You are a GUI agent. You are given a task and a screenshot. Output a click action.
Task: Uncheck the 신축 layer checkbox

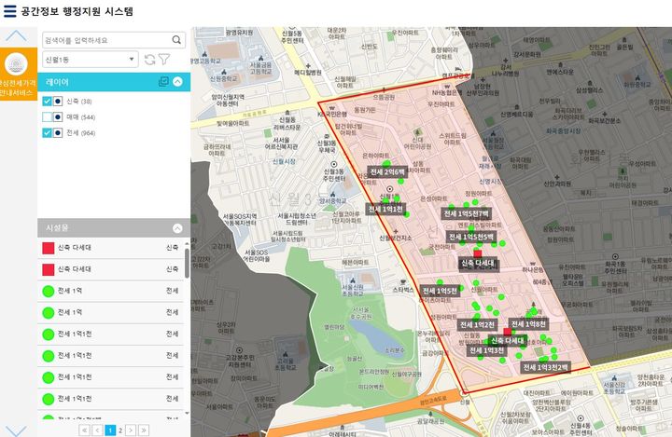click(48, 101)
